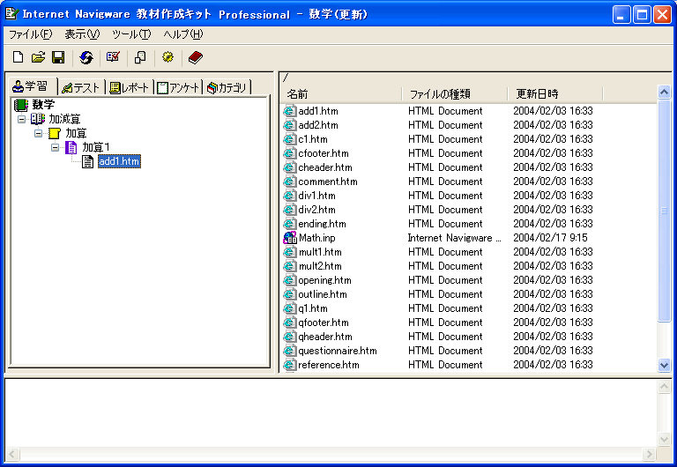This screenshot has width=677, height=467.
Task: Collapse the 加算1 tree node
Action: (56, 147)
